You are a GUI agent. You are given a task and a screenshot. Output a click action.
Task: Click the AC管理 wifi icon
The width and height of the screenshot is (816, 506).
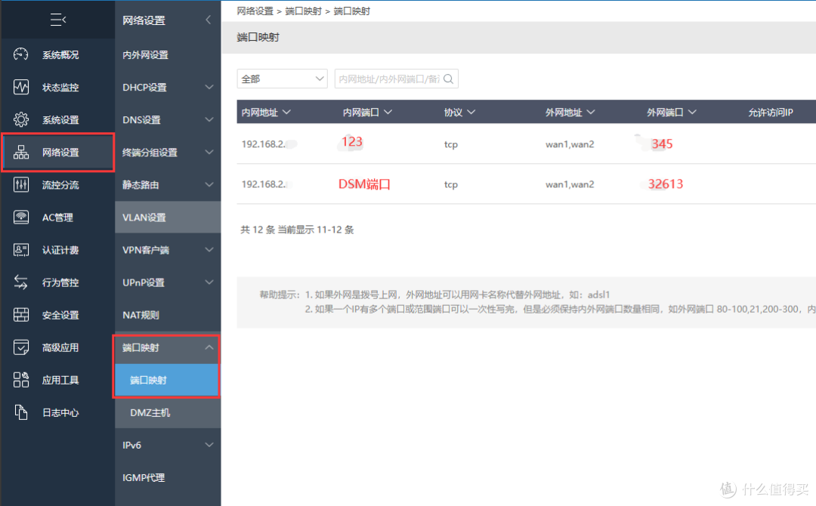21,217
